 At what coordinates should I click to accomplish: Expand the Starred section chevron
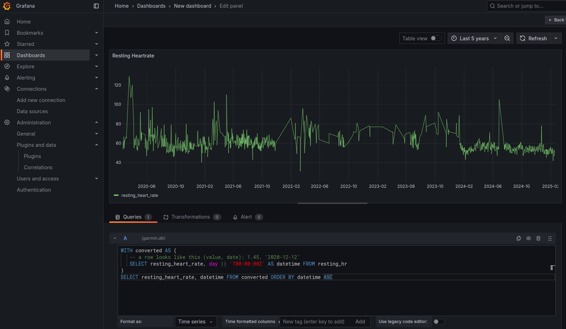(97, 44)
